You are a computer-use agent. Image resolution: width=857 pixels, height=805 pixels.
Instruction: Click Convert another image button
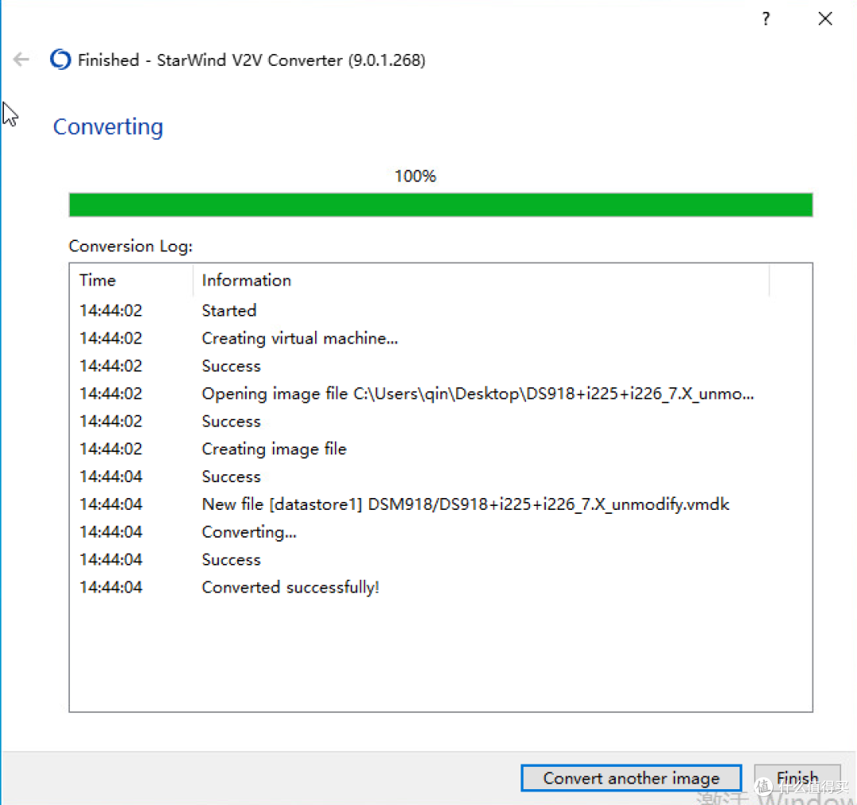click(632, 778)
